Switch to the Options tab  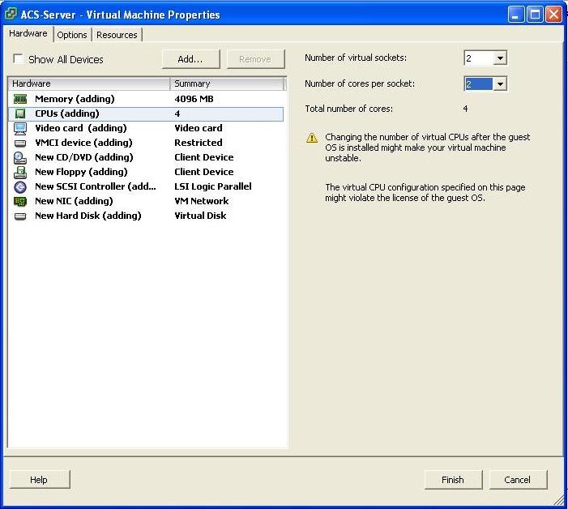click(72, 35)
